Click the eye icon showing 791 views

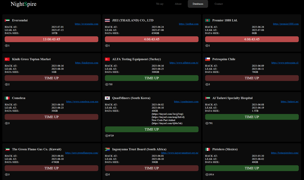tap(207, 123)
